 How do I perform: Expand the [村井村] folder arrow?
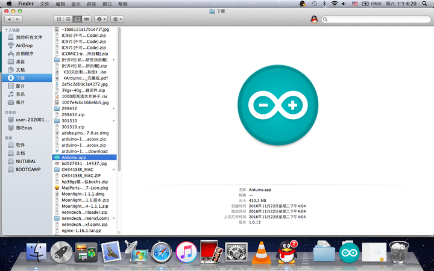[x=114, y=60]
